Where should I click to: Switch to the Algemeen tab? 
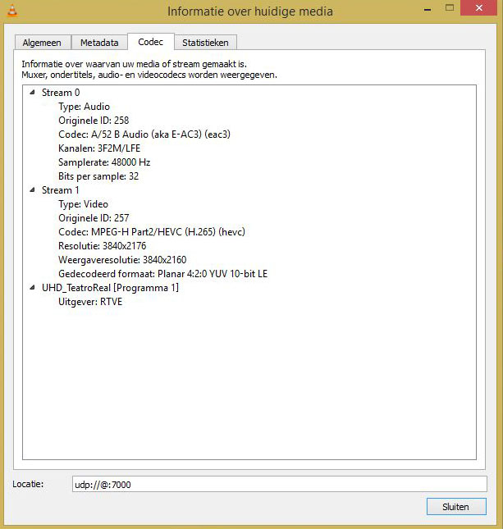pyautogui.click(x=42, y=43)
